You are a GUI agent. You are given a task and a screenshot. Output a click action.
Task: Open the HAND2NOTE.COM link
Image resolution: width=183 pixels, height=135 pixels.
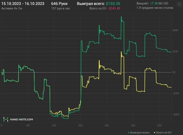[21, 119]
